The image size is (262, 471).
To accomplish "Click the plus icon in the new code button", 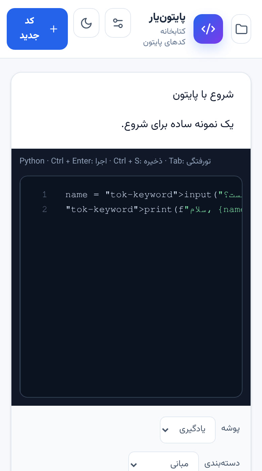I will coord(53,29).
